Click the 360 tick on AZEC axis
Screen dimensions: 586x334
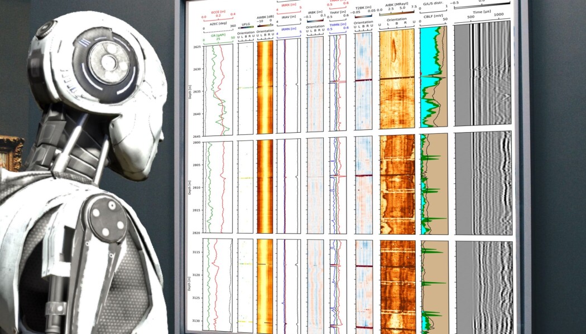[x=233, y=26]
